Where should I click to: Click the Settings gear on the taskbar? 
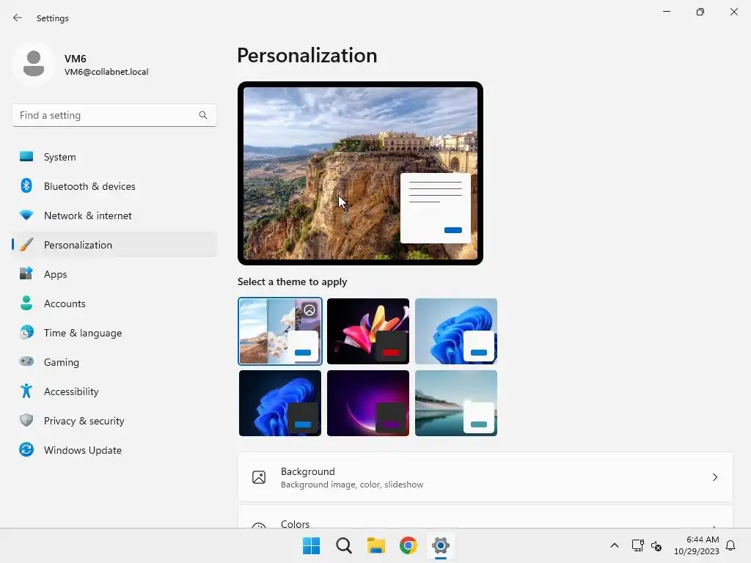click(441, 545)
